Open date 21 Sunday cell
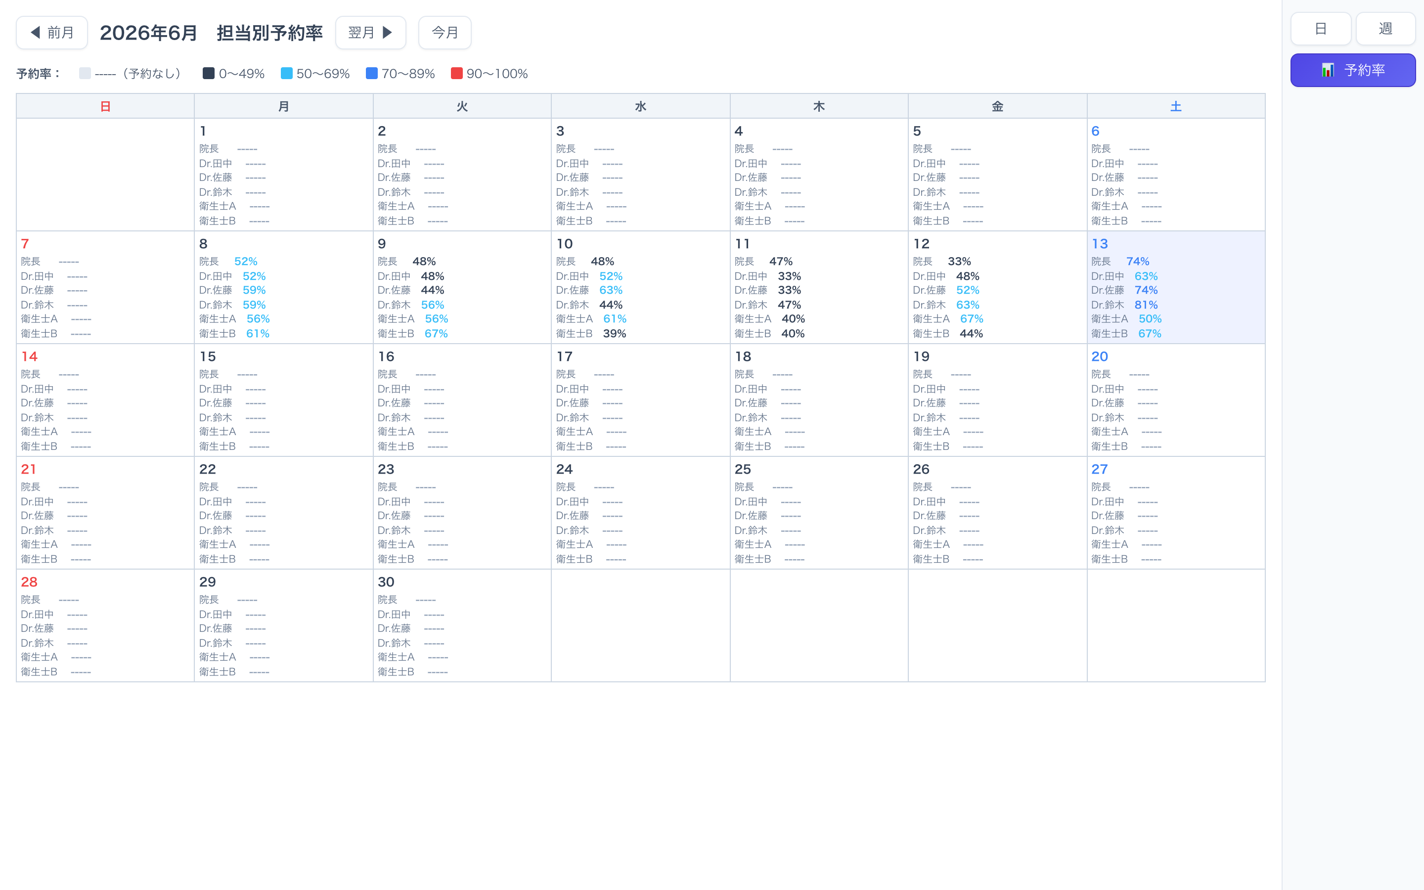The width and height of the screenshot is (1424, 890). pyautogui.click(x=105, y=513)
